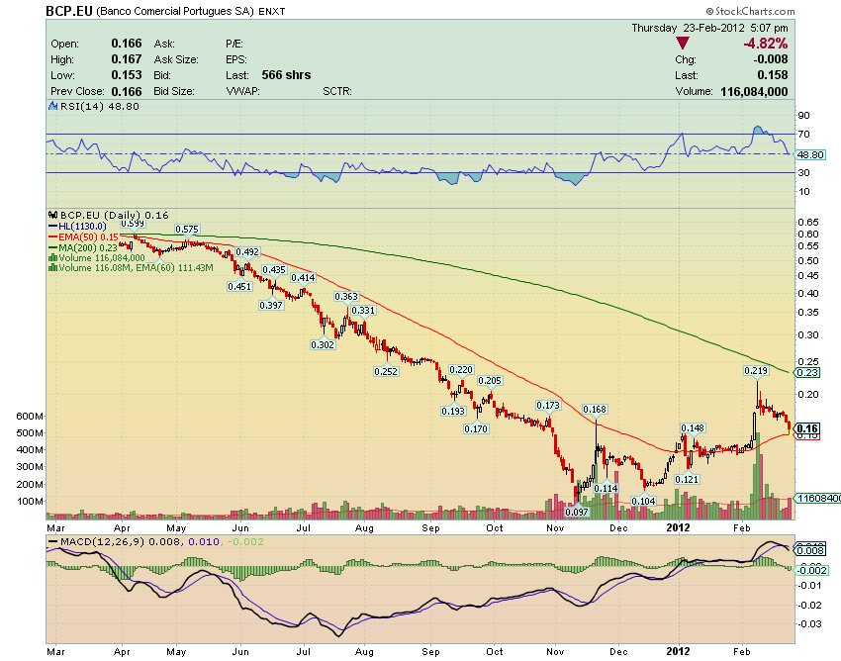The height and width of the screenshot is (661, 841).
Task: Click the 0.435 price annotation
Action: [274, 270]
